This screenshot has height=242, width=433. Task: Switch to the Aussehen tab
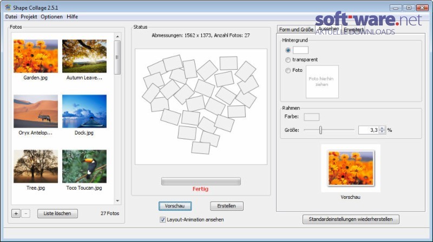pos(329,29)
